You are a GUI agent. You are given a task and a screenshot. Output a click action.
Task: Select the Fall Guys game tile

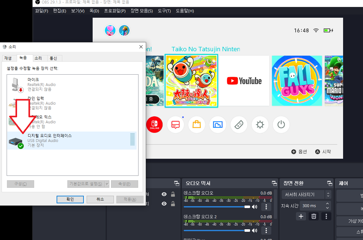[x=297, y=81]
